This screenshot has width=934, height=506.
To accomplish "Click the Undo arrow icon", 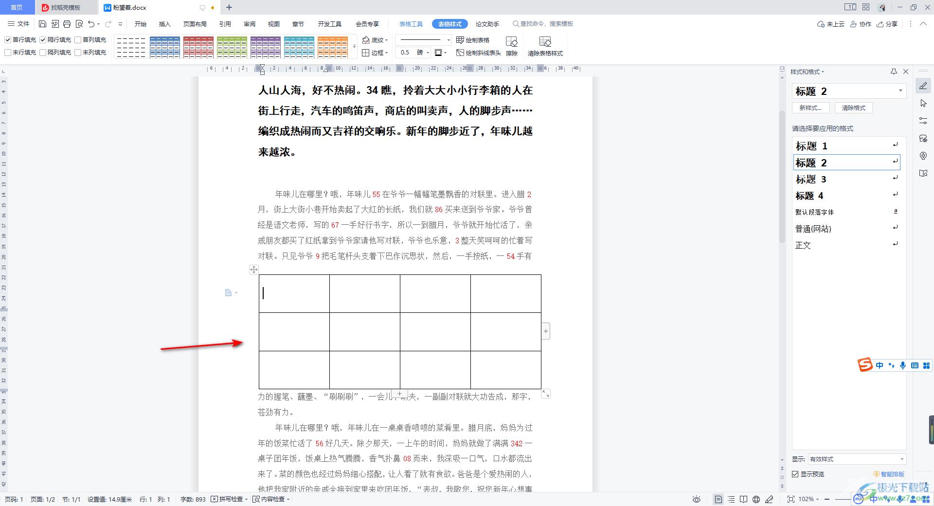I will tap(91, 24).
